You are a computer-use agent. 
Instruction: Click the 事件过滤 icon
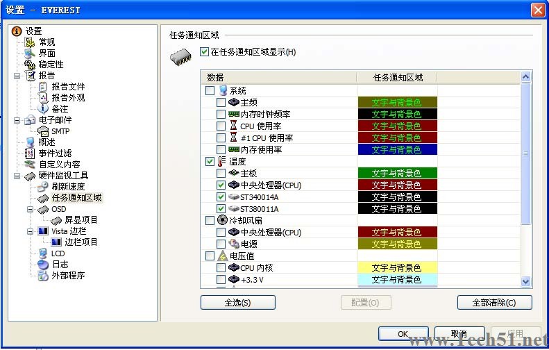click(30, 153)
